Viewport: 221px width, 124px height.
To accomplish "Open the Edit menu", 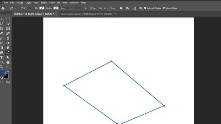I will click(x=12, y=3).
